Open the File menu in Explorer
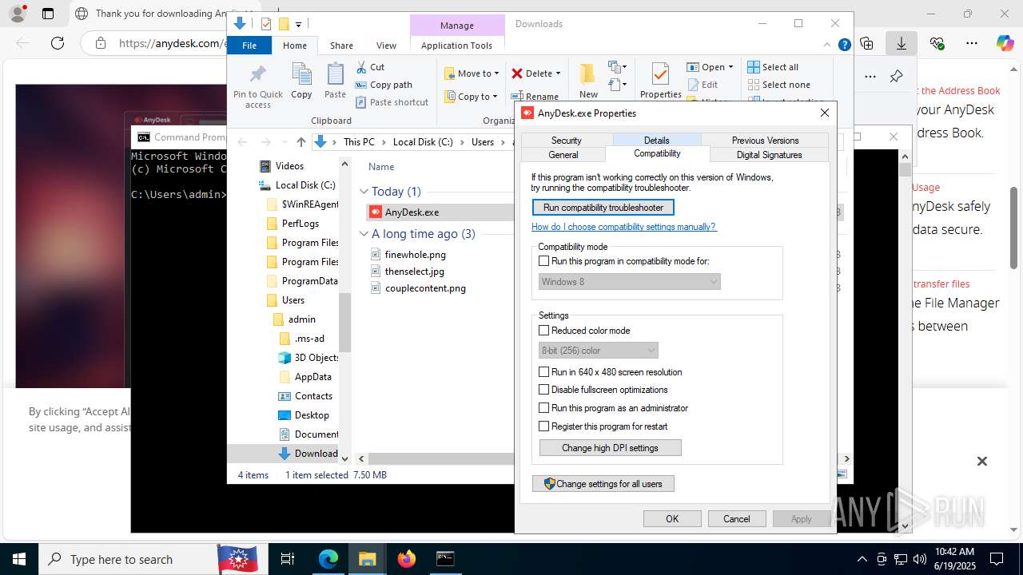This screenshot has width=1023, height=575. point(249,46)
